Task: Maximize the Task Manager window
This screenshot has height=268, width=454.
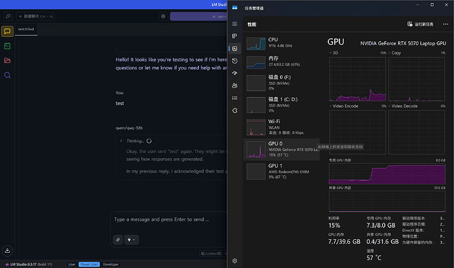Action: coord(432,5)
